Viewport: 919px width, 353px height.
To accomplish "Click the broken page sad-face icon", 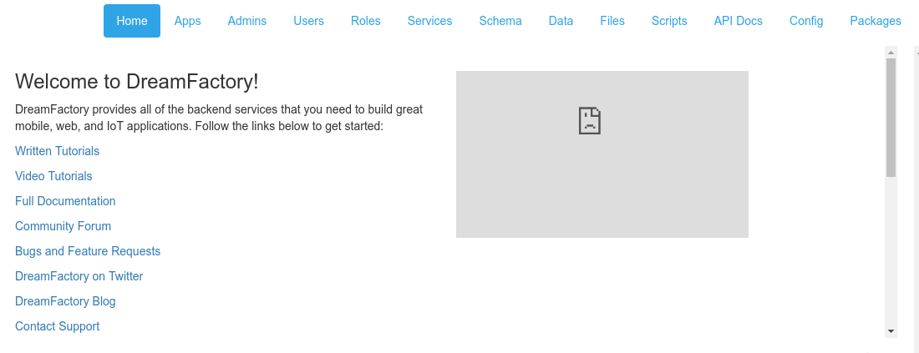I will (590, 121).
